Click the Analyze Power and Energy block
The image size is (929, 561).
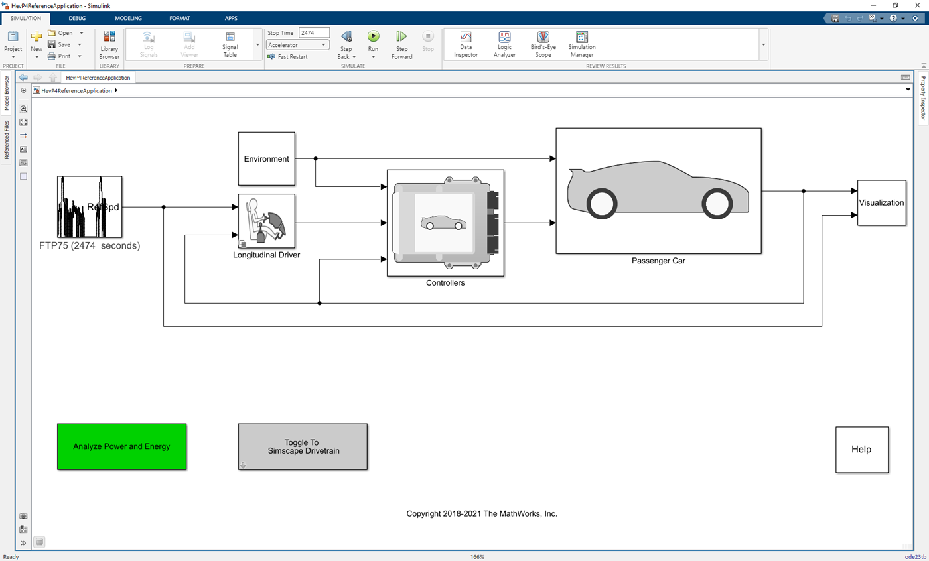coord(121,446)
